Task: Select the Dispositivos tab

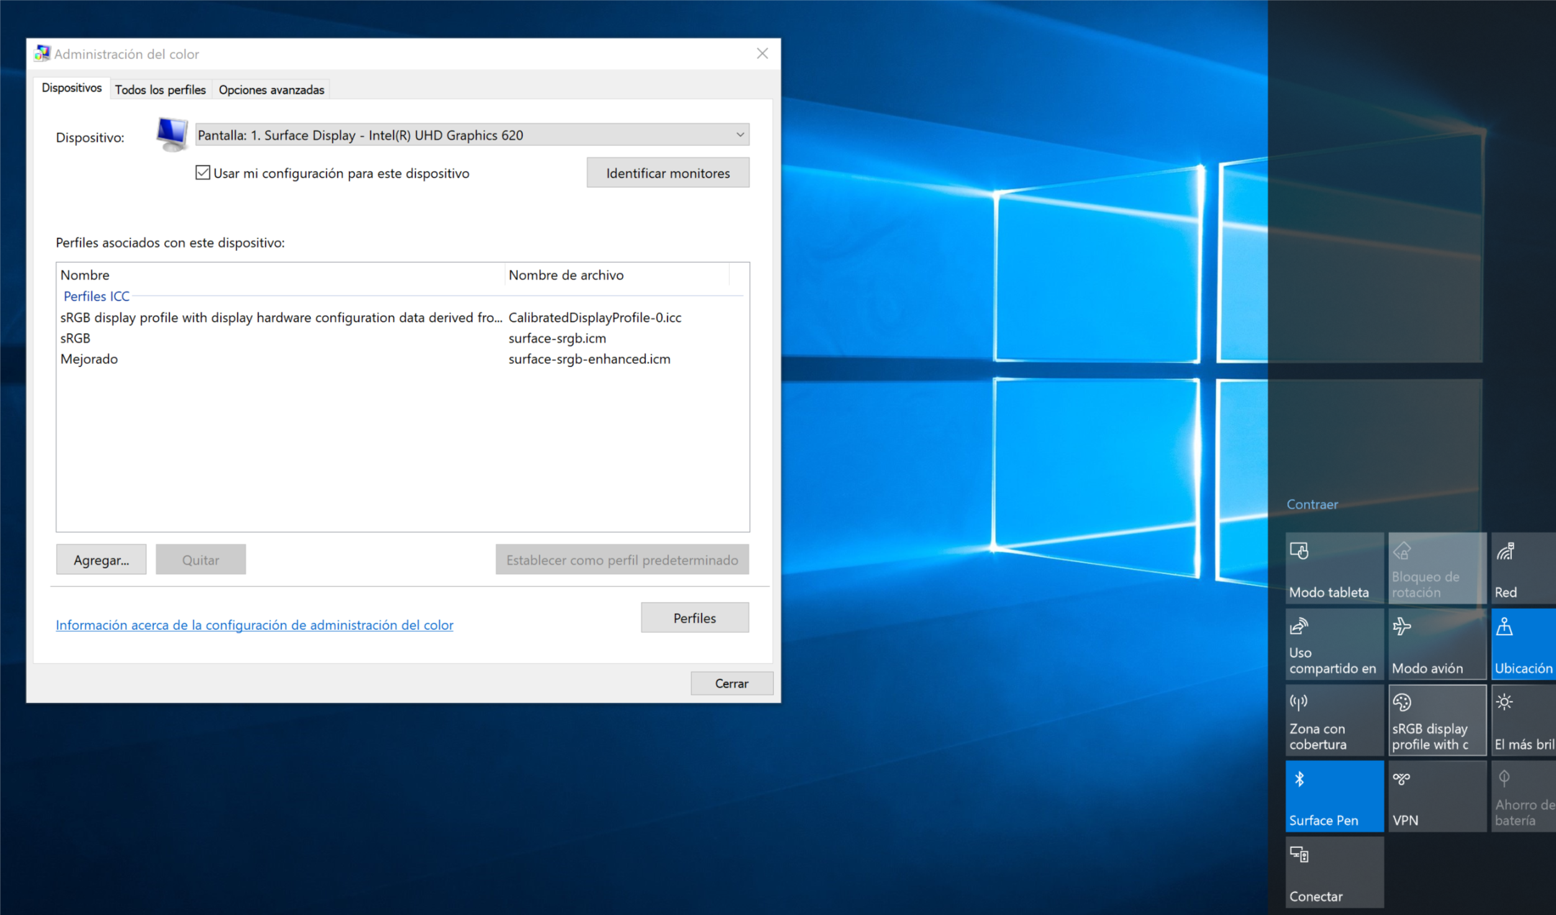Action: [x=71, y=88]
